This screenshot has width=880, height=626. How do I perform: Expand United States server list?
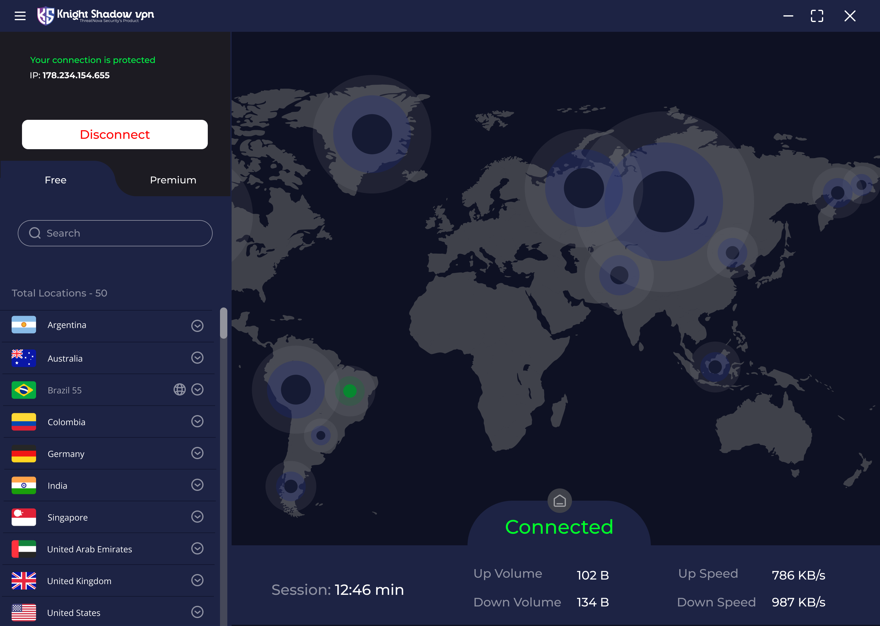click(x=197, y=612)
